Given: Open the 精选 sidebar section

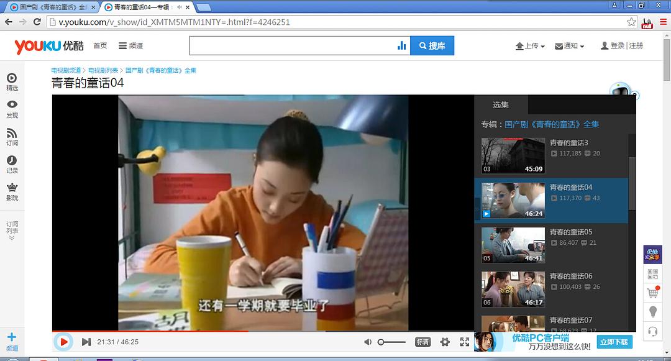Looking at the screenshot, I should (12, 82).
